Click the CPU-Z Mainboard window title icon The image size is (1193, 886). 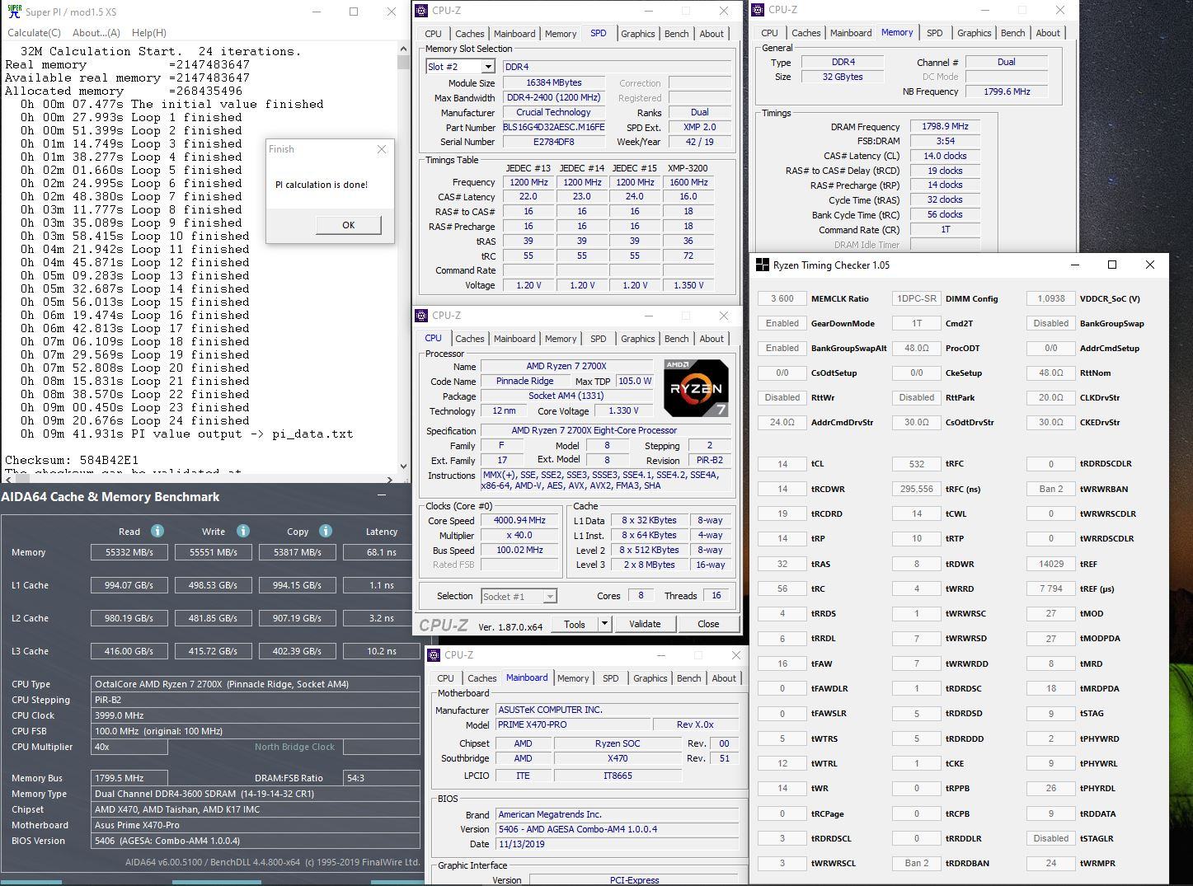point(433,655)
